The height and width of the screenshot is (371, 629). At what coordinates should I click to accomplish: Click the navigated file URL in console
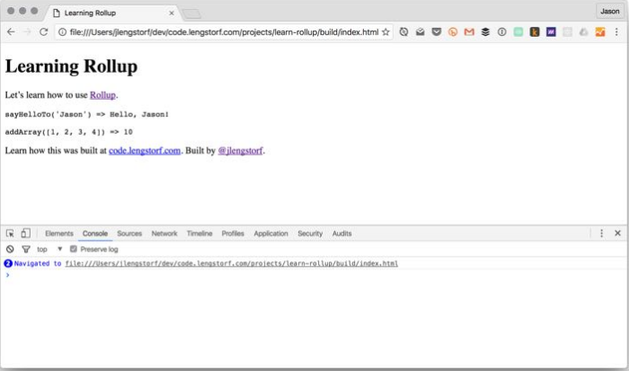point(232,263)
